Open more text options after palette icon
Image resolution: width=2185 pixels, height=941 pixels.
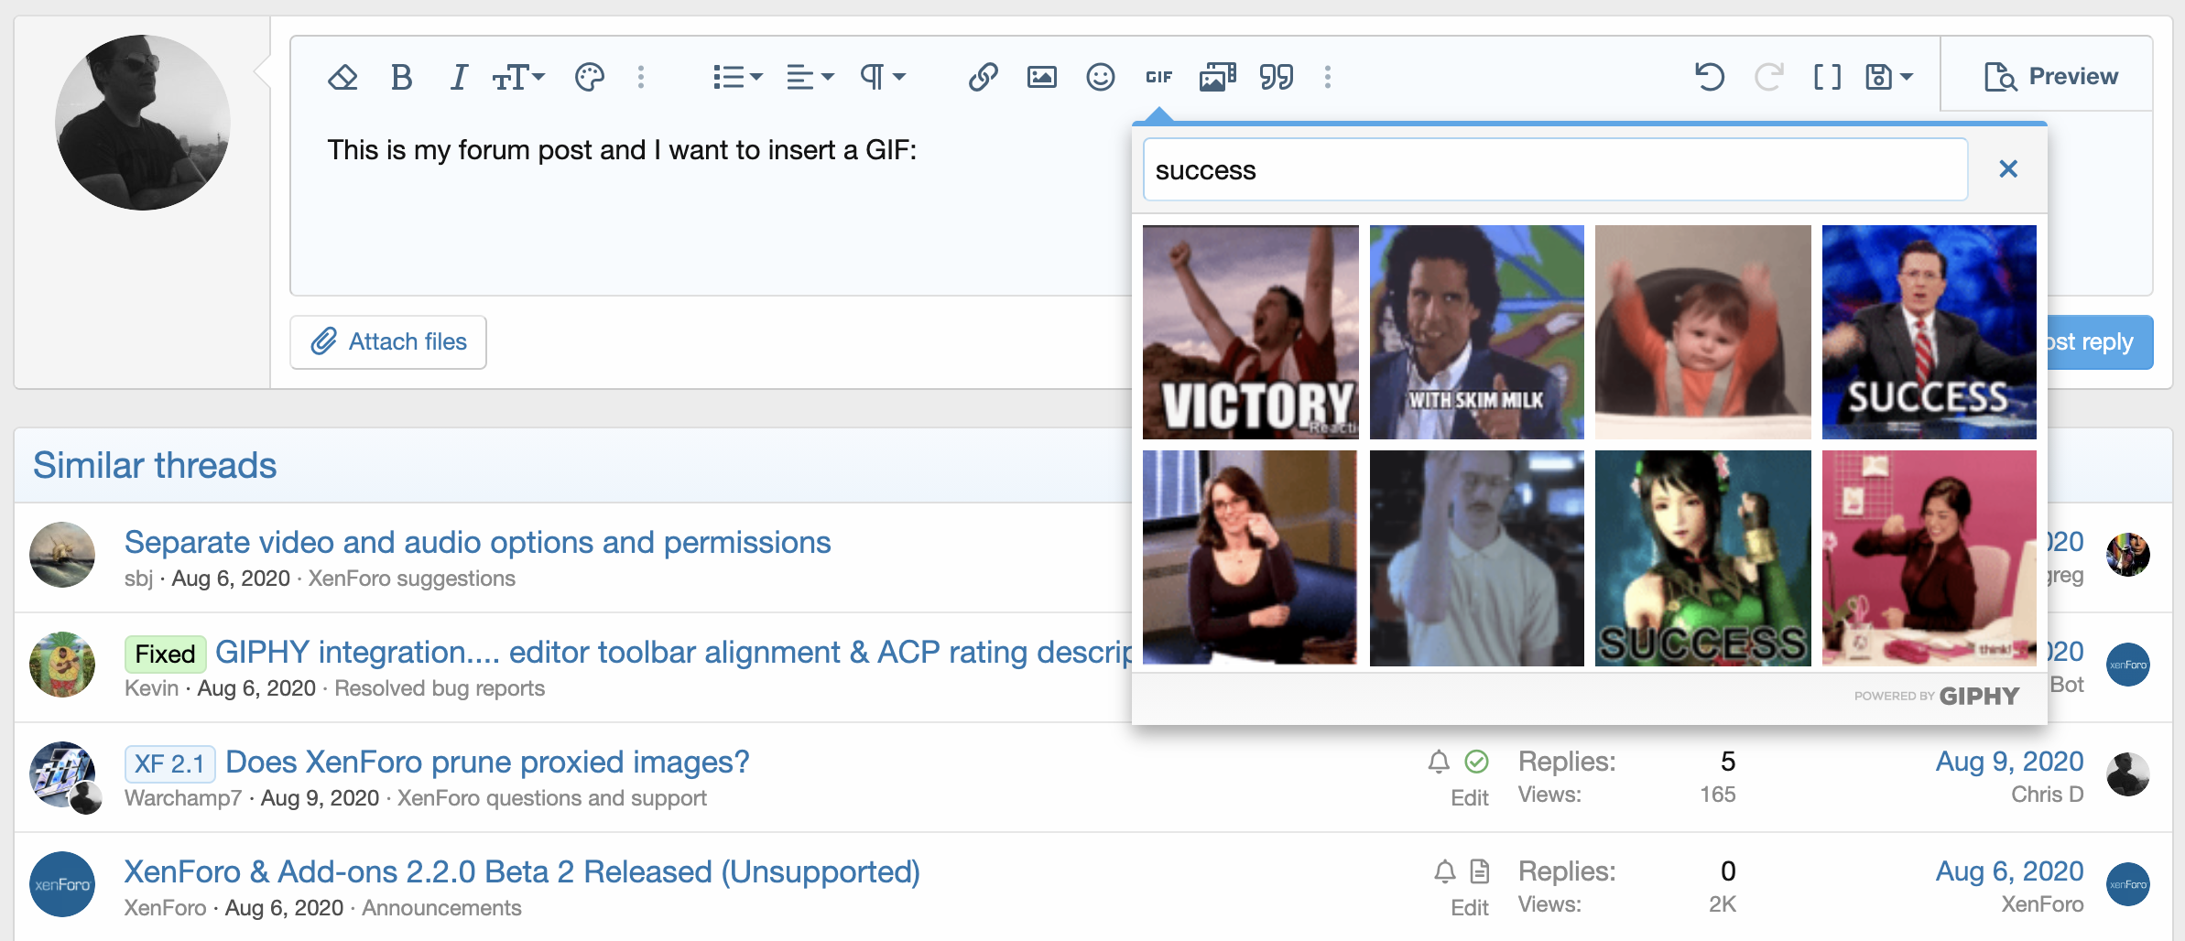coord(641,77)
